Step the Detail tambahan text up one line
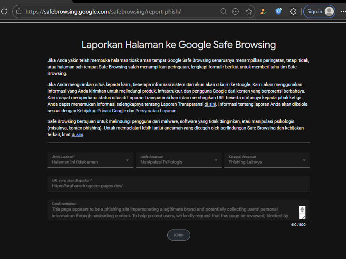 coord(302,208)
